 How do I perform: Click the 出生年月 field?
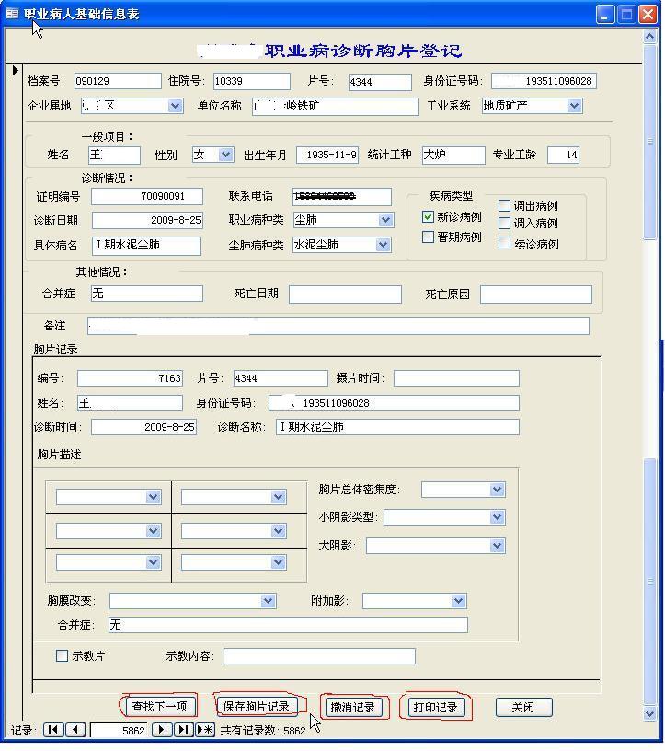tap(327, 155)
